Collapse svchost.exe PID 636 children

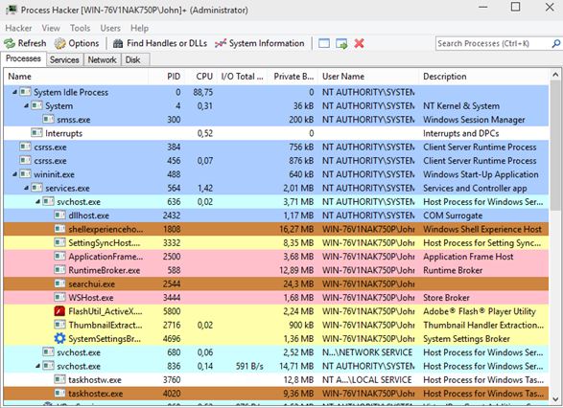(37, 202)
